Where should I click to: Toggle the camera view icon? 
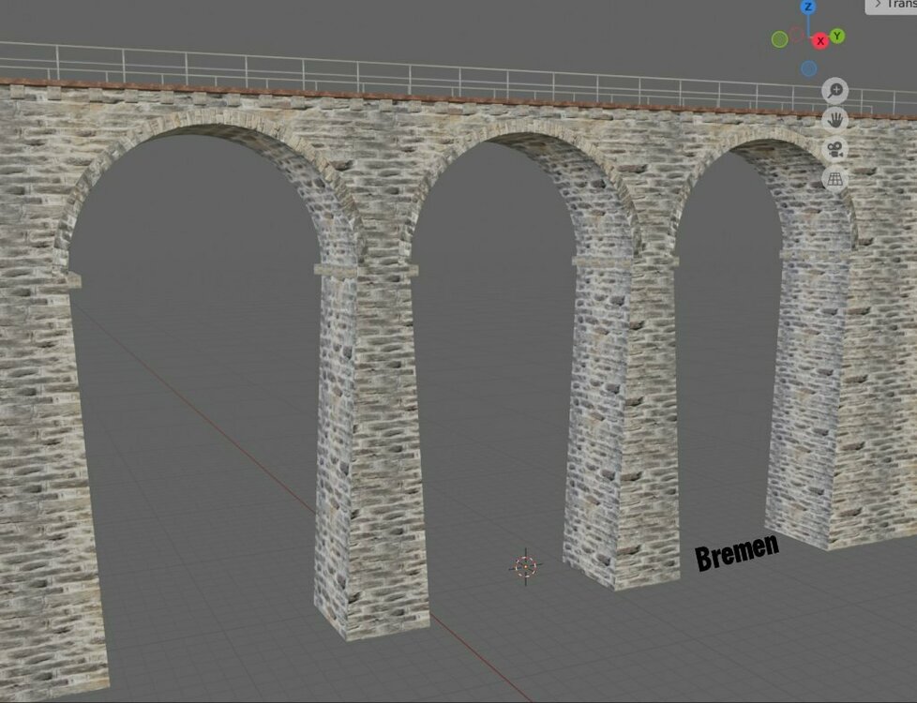834,149
